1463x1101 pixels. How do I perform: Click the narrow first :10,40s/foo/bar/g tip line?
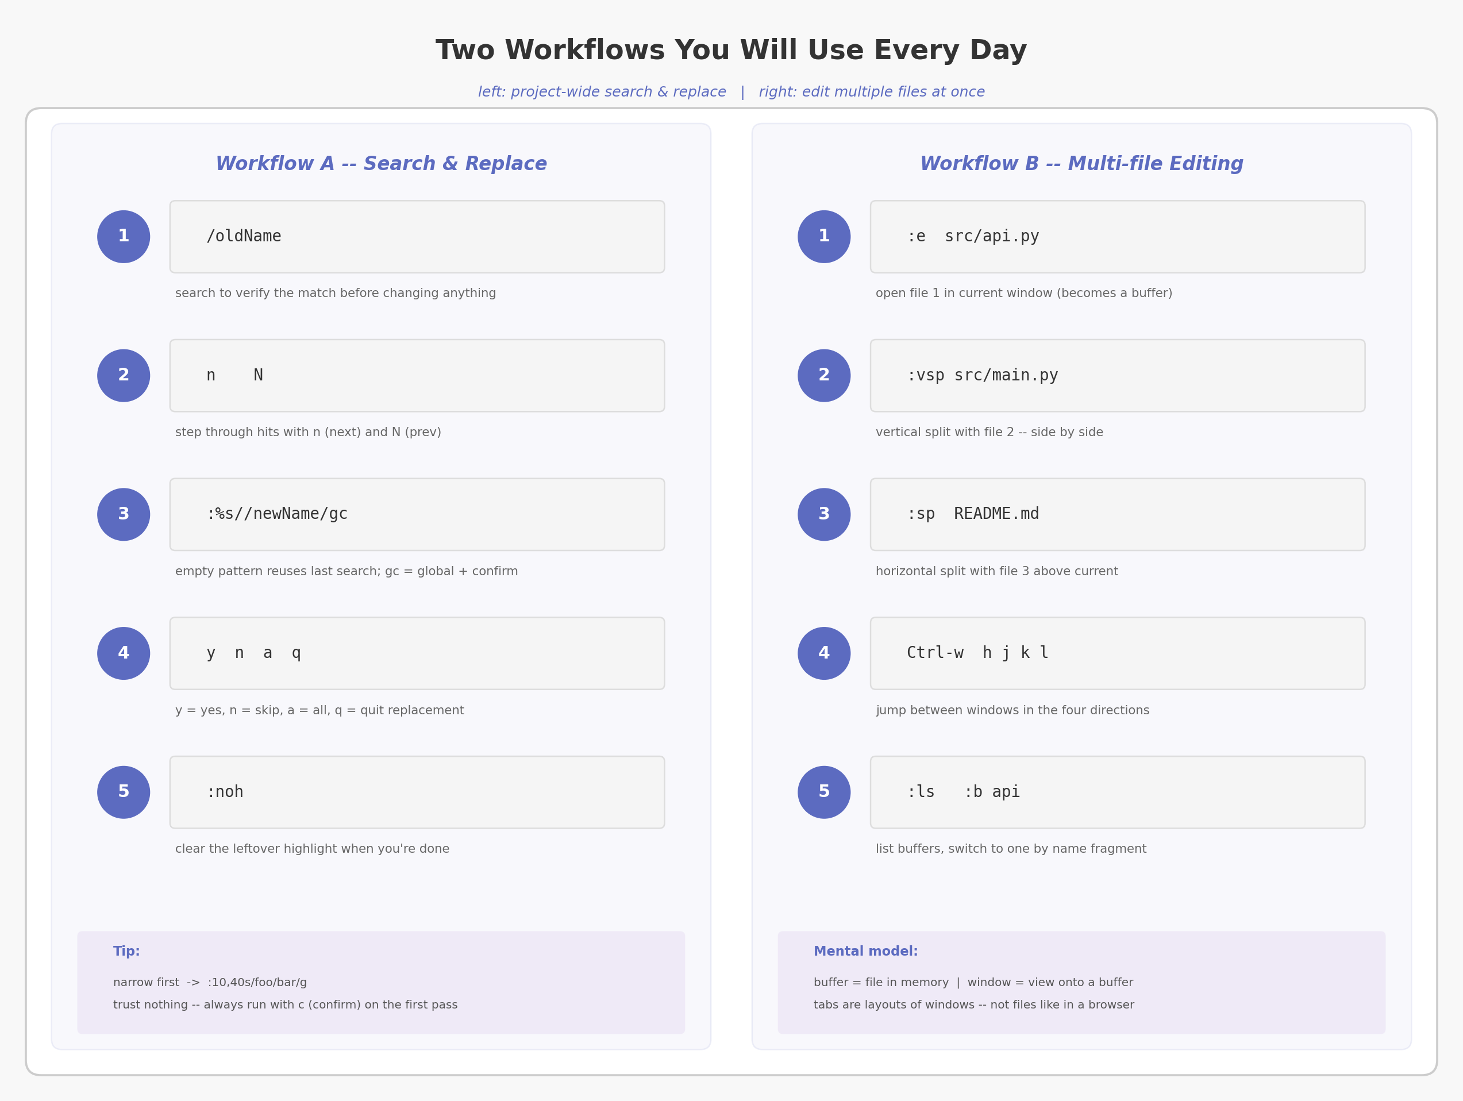pyautogui.click(x=210, y=983)
